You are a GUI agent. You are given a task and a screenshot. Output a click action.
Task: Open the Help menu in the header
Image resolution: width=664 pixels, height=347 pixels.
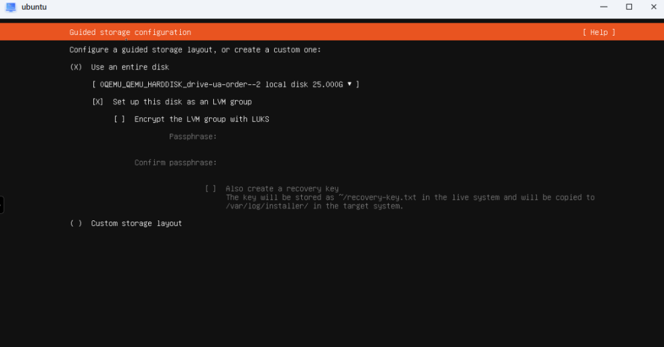pos(598,33)
